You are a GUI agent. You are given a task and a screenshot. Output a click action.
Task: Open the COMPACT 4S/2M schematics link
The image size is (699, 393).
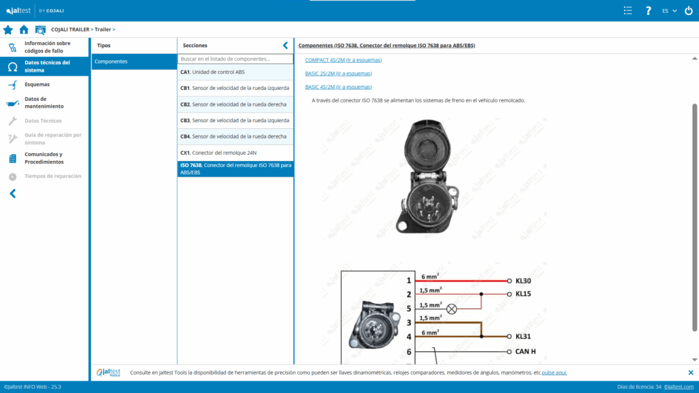pyautogui.click(x=343, y=60)
